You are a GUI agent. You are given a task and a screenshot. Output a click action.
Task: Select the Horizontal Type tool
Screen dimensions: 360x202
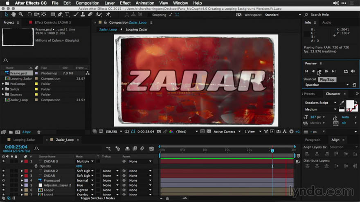(x=67, y=14)
